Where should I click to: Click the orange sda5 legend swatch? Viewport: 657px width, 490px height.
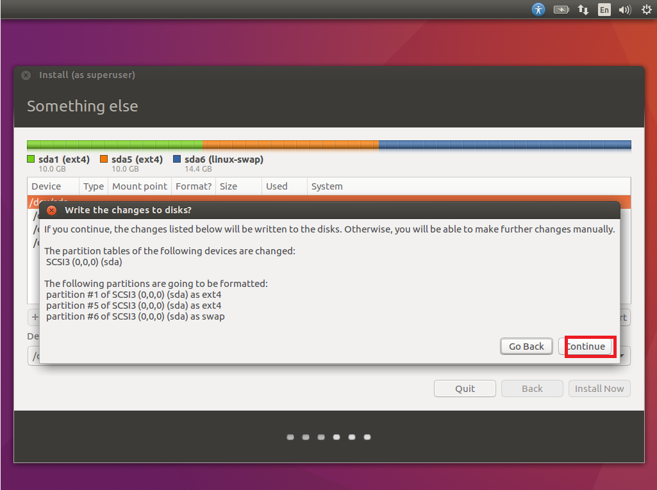coord(104,159)
